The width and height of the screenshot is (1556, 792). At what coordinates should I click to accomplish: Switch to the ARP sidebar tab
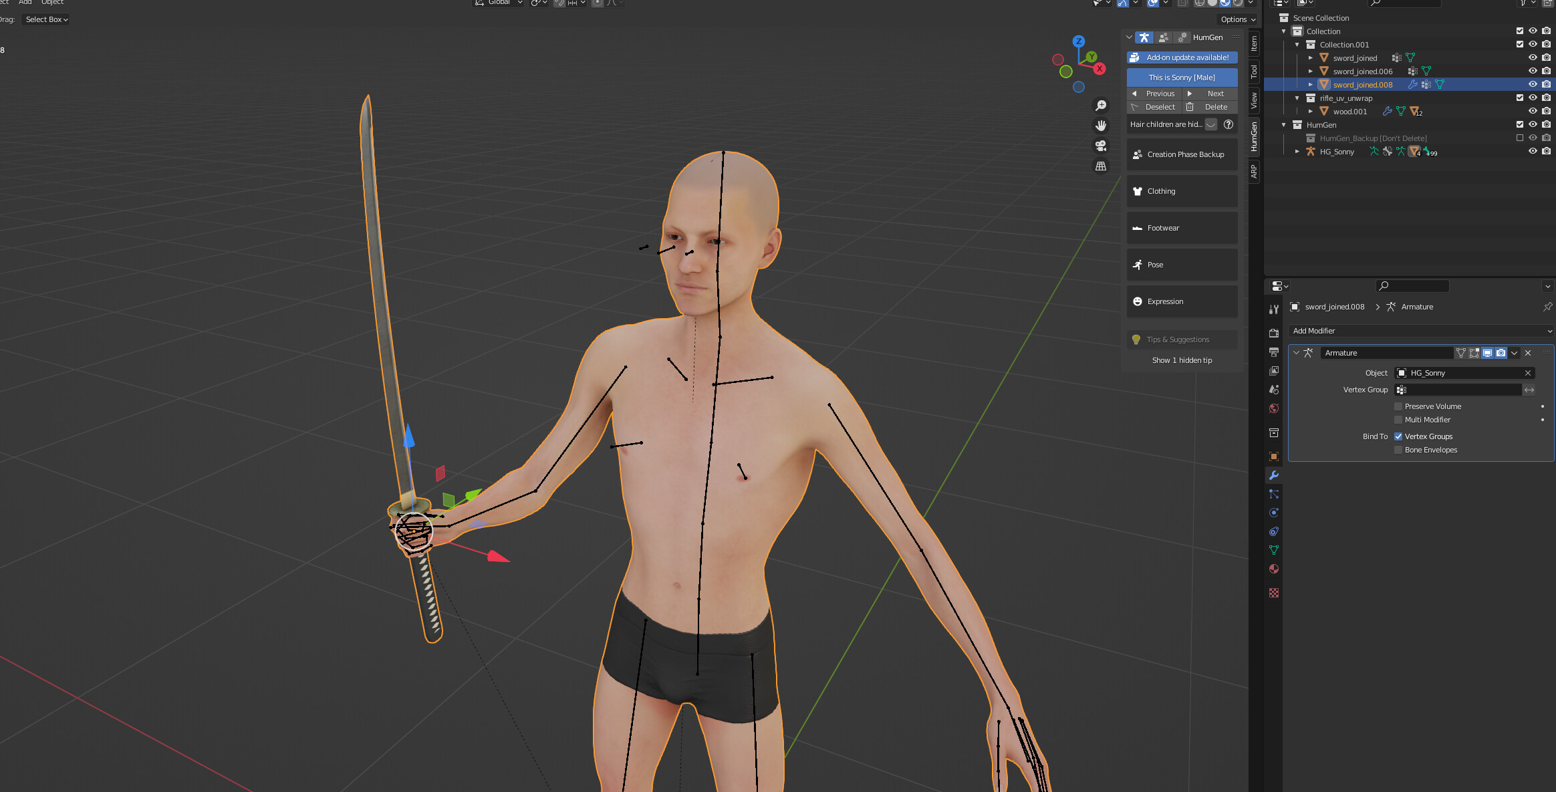(x=1254, y=171)
